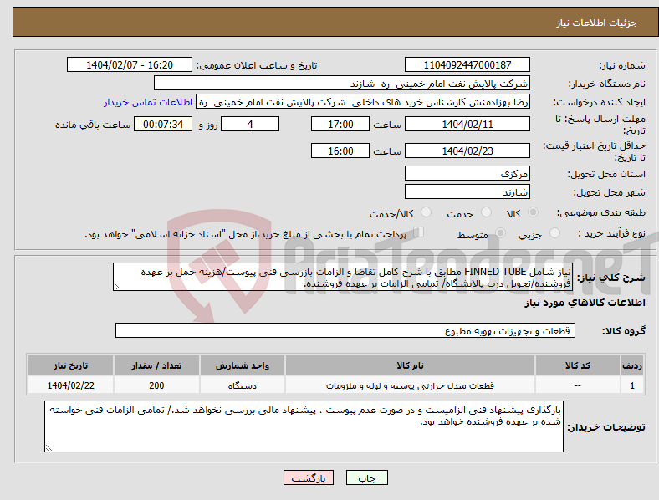Image resolution: width=659 pixels, height=500 pixels.
Task: Click the تعداد / مقدار column header
Action: coord(156,365)
